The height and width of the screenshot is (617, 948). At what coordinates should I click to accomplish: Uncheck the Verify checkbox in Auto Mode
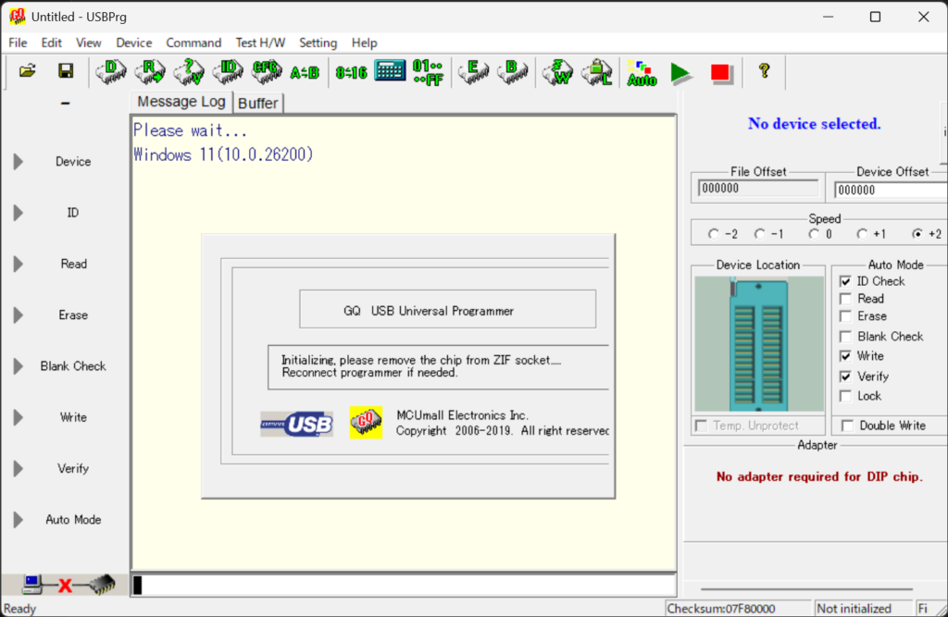point(845,377)
